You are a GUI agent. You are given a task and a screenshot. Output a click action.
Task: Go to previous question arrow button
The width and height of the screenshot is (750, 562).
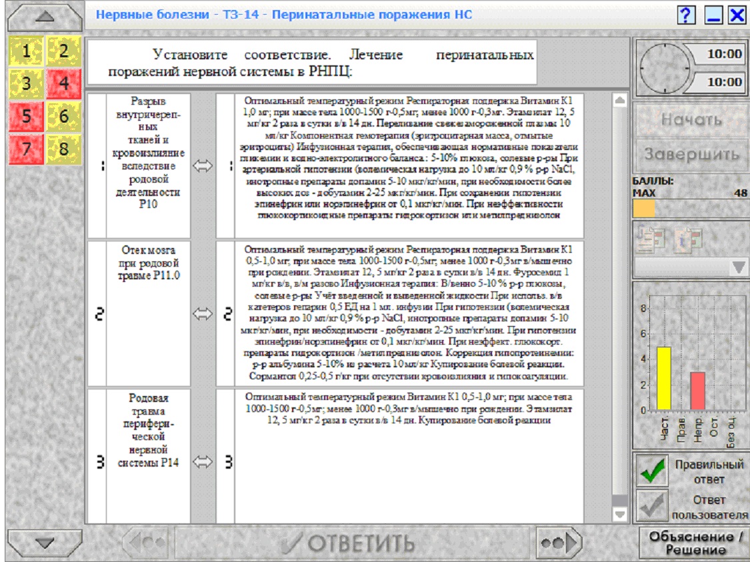tap(145, 543)
